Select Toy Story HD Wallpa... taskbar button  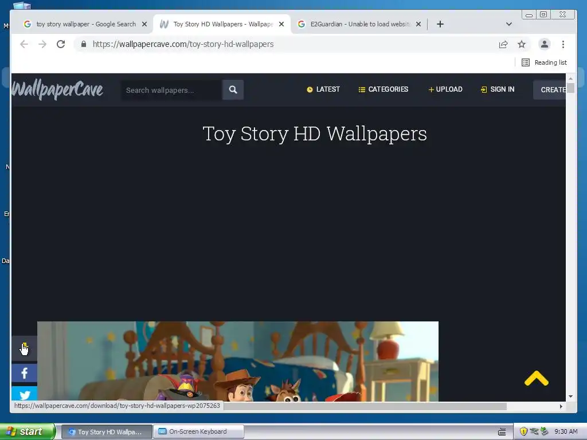point(106,432)
